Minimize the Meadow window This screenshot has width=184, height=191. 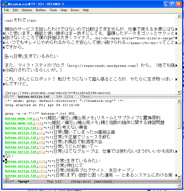[x=166, y=4]
